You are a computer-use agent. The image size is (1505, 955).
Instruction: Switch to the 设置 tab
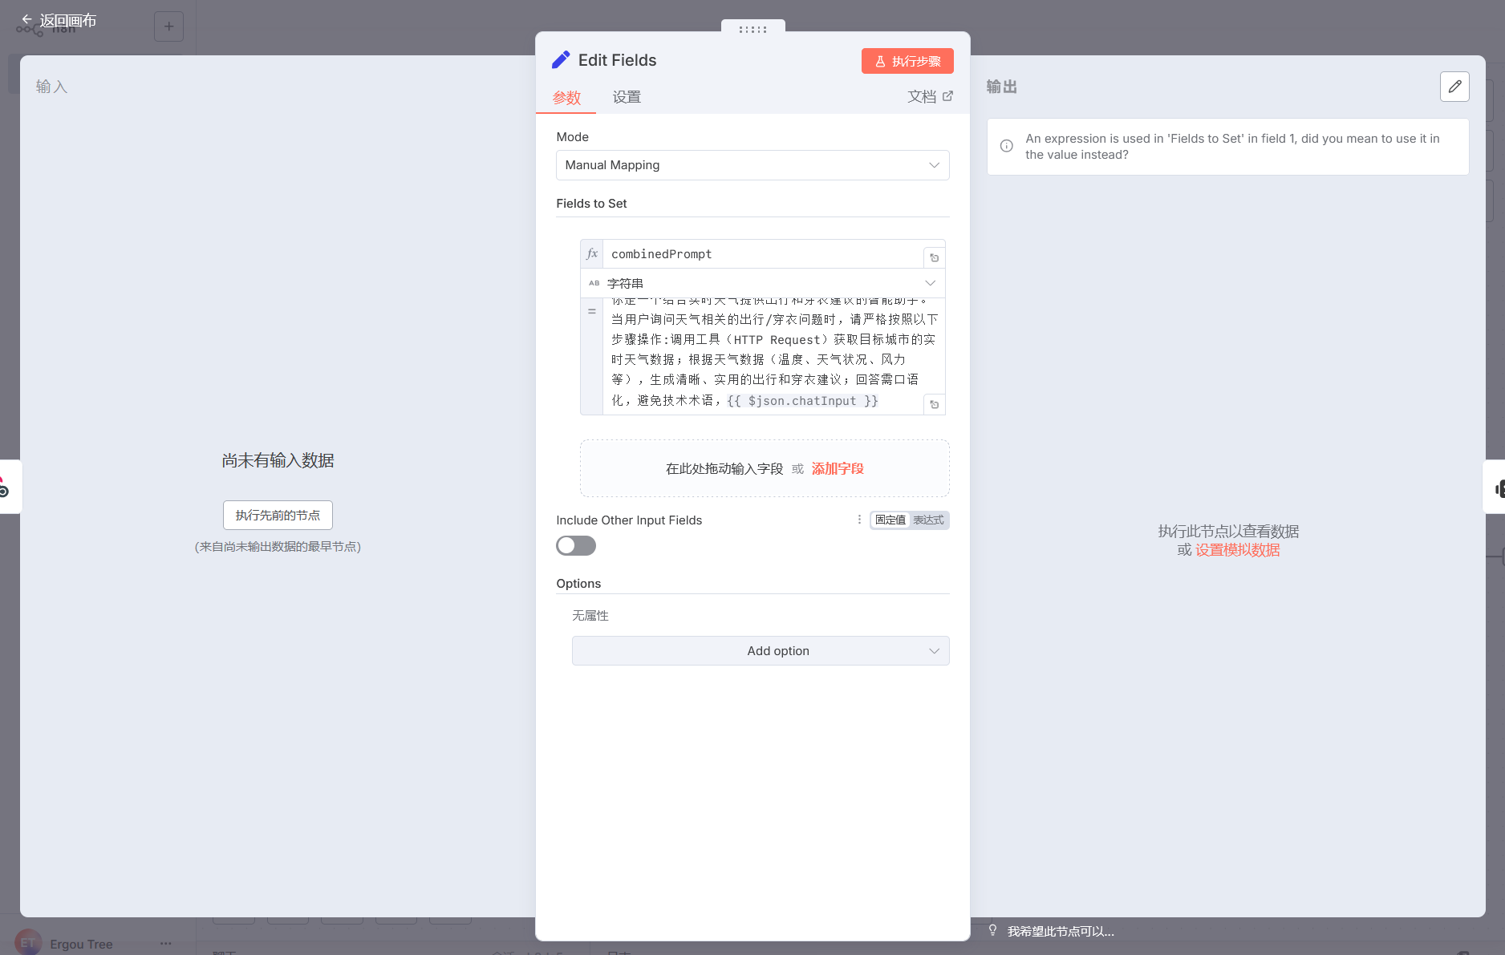point(627,97)
